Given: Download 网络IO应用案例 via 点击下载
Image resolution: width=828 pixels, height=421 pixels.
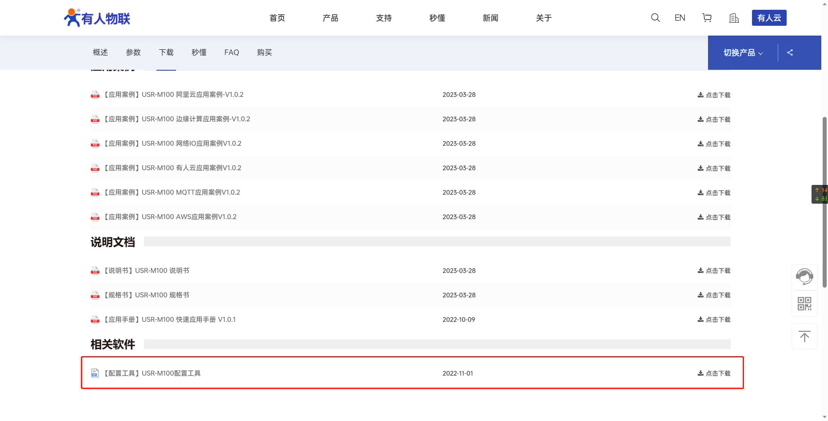Looking at the screenshot, I should [x=714, y=144].
